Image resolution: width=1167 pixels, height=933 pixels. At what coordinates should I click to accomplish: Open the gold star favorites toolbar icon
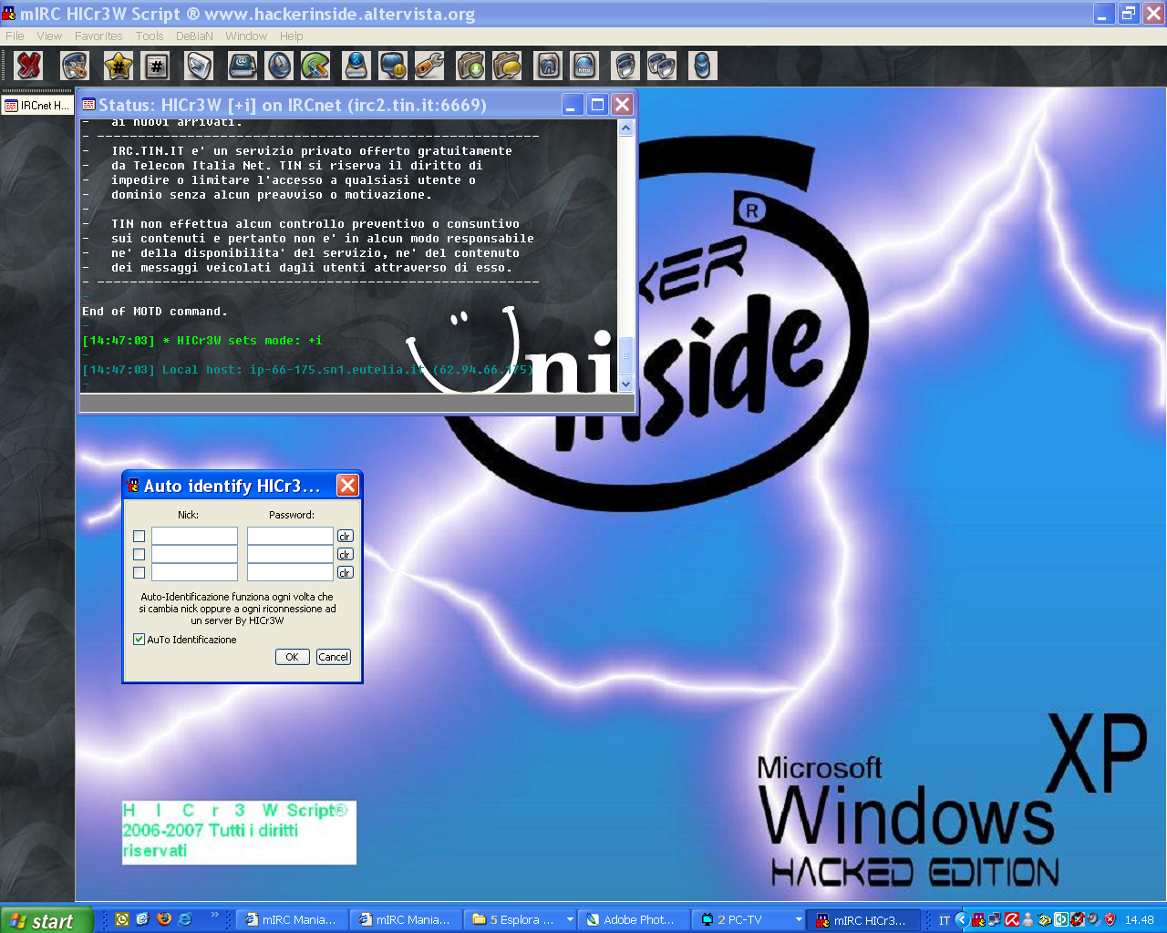click(x=118, y=66)
